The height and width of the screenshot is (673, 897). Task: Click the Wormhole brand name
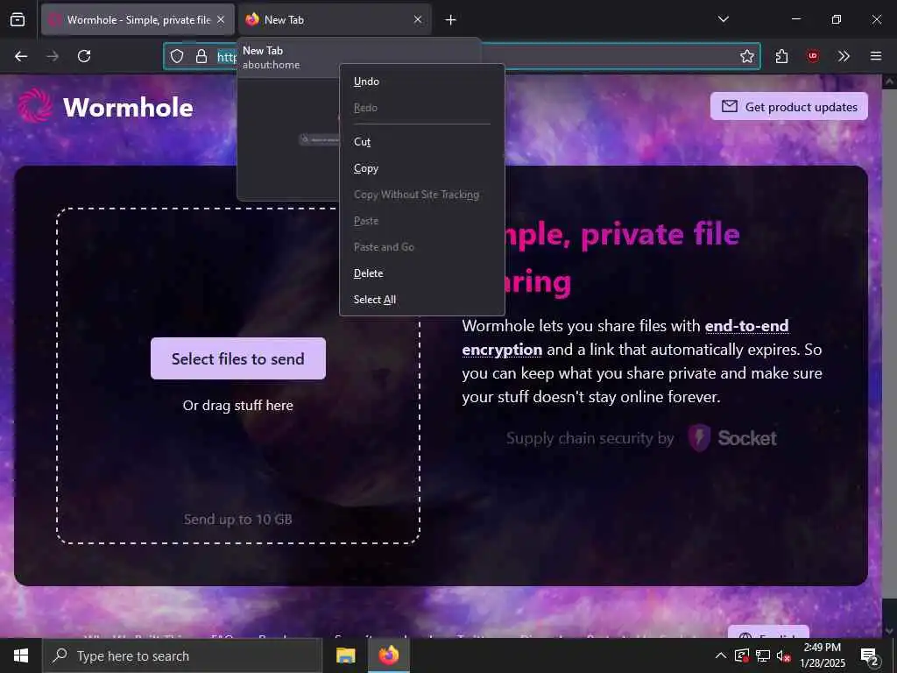[x=128, y=108]
